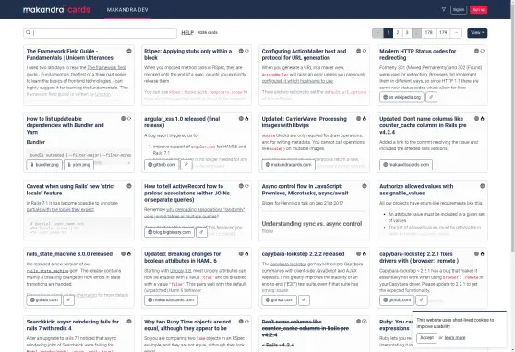
Task: Open 'Caveat when using Rails strict locals' title
Action: click(70, 190)
